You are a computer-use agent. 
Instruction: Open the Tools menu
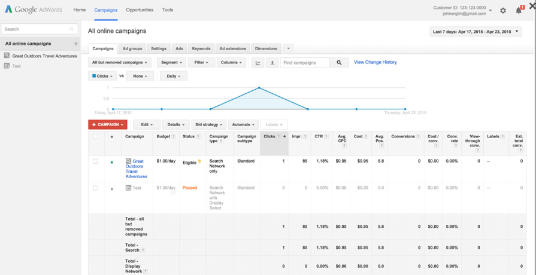click(168, 10)
